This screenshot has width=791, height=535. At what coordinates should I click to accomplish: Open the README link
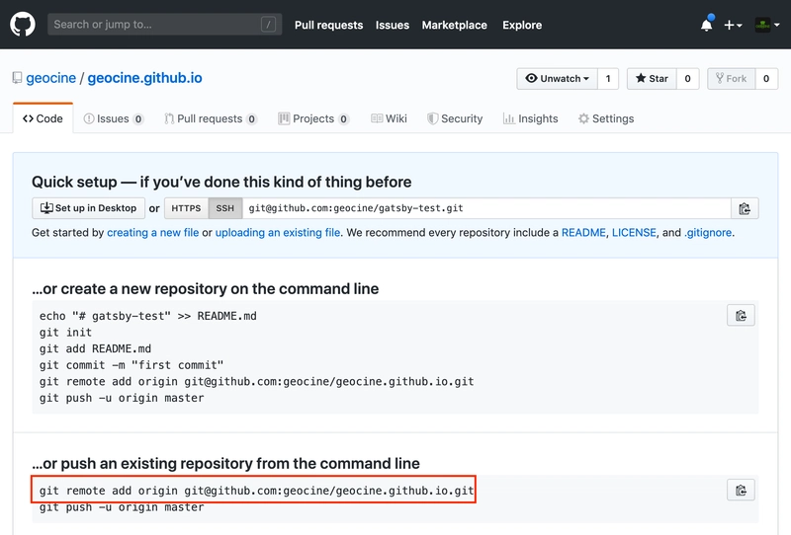click(583, 233)
